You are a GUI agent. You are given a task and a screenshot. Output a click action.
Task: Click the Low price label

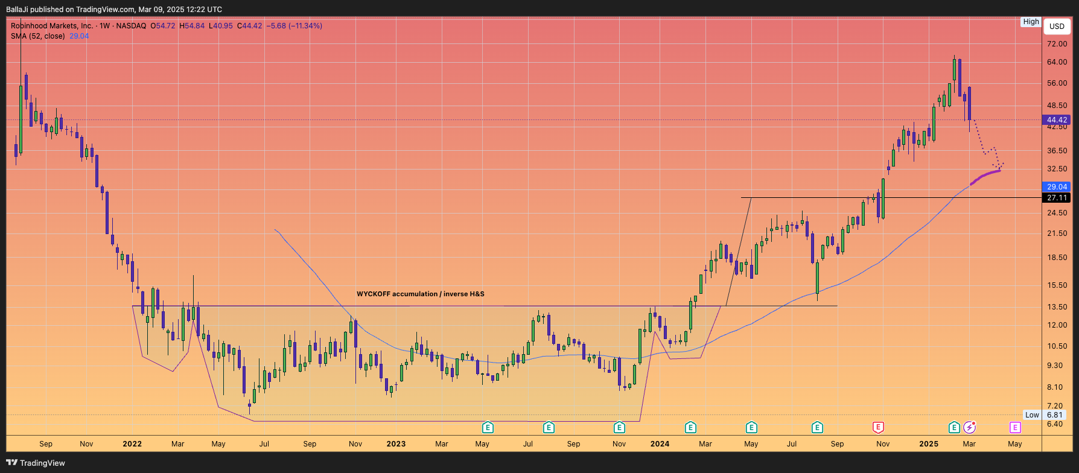(1032, 415)
